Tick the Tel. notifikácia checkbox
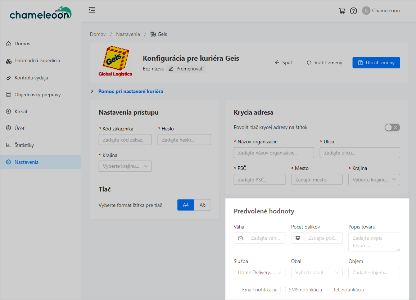 pyautogui.click(x=327, y=290)
